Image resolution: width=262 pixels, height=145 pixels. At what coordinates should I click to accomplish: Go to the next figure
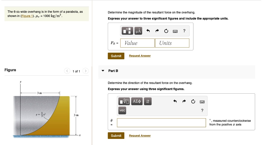pos(86,71)
